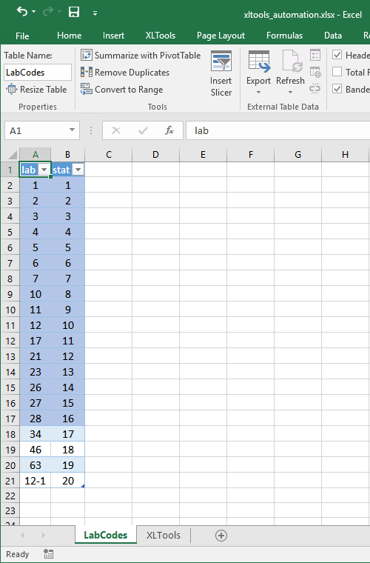
Task: Open the XLTools ribbon tab
Action: [161, 36]
